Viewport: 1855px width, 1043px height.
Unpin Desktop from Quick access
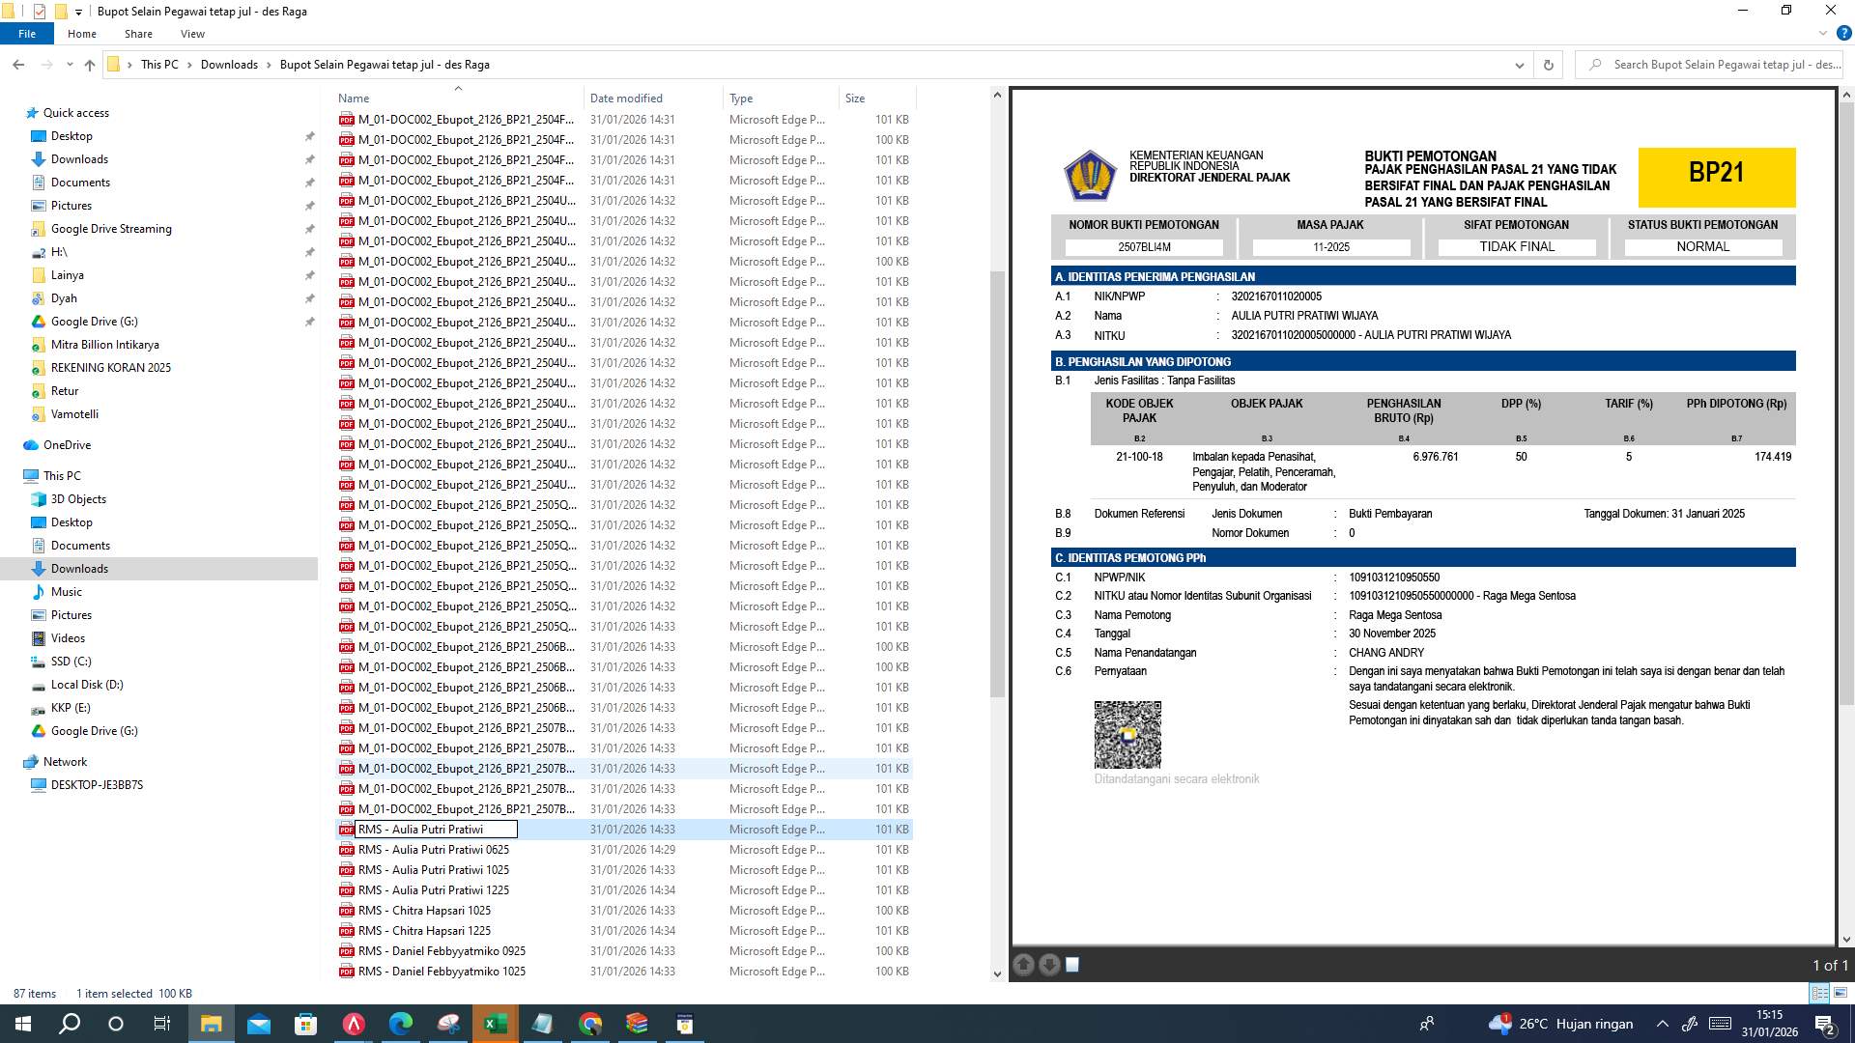tap(310, 136)
